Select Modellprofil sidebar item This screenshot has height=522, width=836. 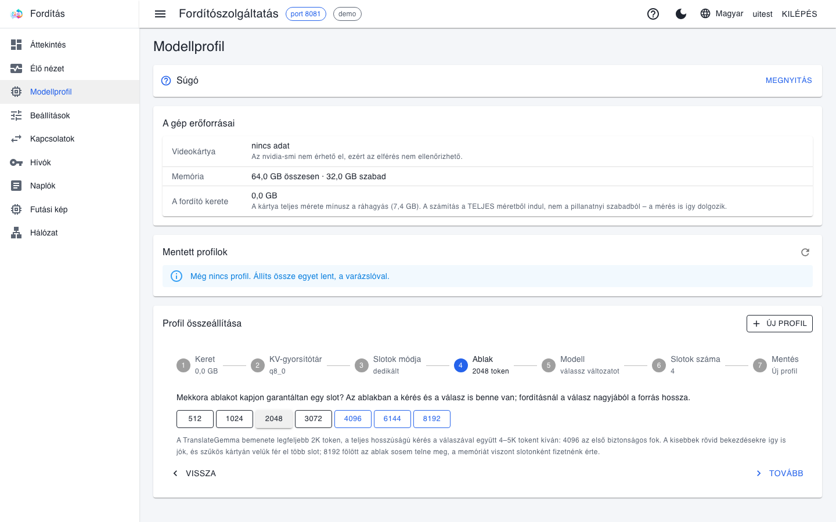click(x=70, y=92)
